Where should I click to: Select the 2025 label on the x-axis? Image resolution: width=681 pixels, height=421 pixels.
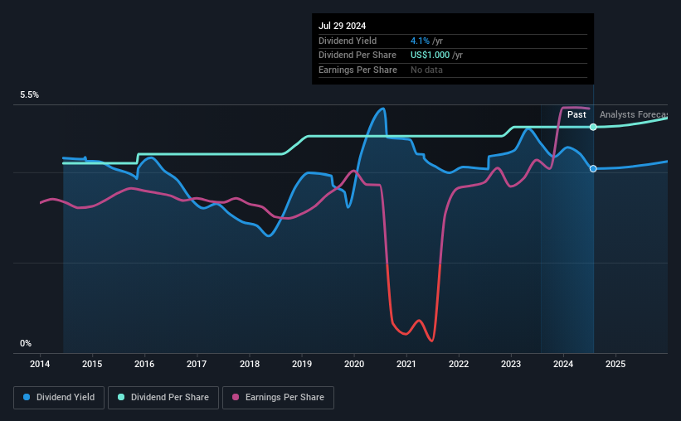pyautogui.click(x=615, y=364)
